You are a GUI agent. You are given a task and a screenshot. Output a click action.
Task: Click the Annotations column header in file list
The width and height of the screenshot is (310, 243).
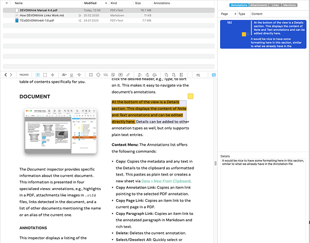pos(162,3)
